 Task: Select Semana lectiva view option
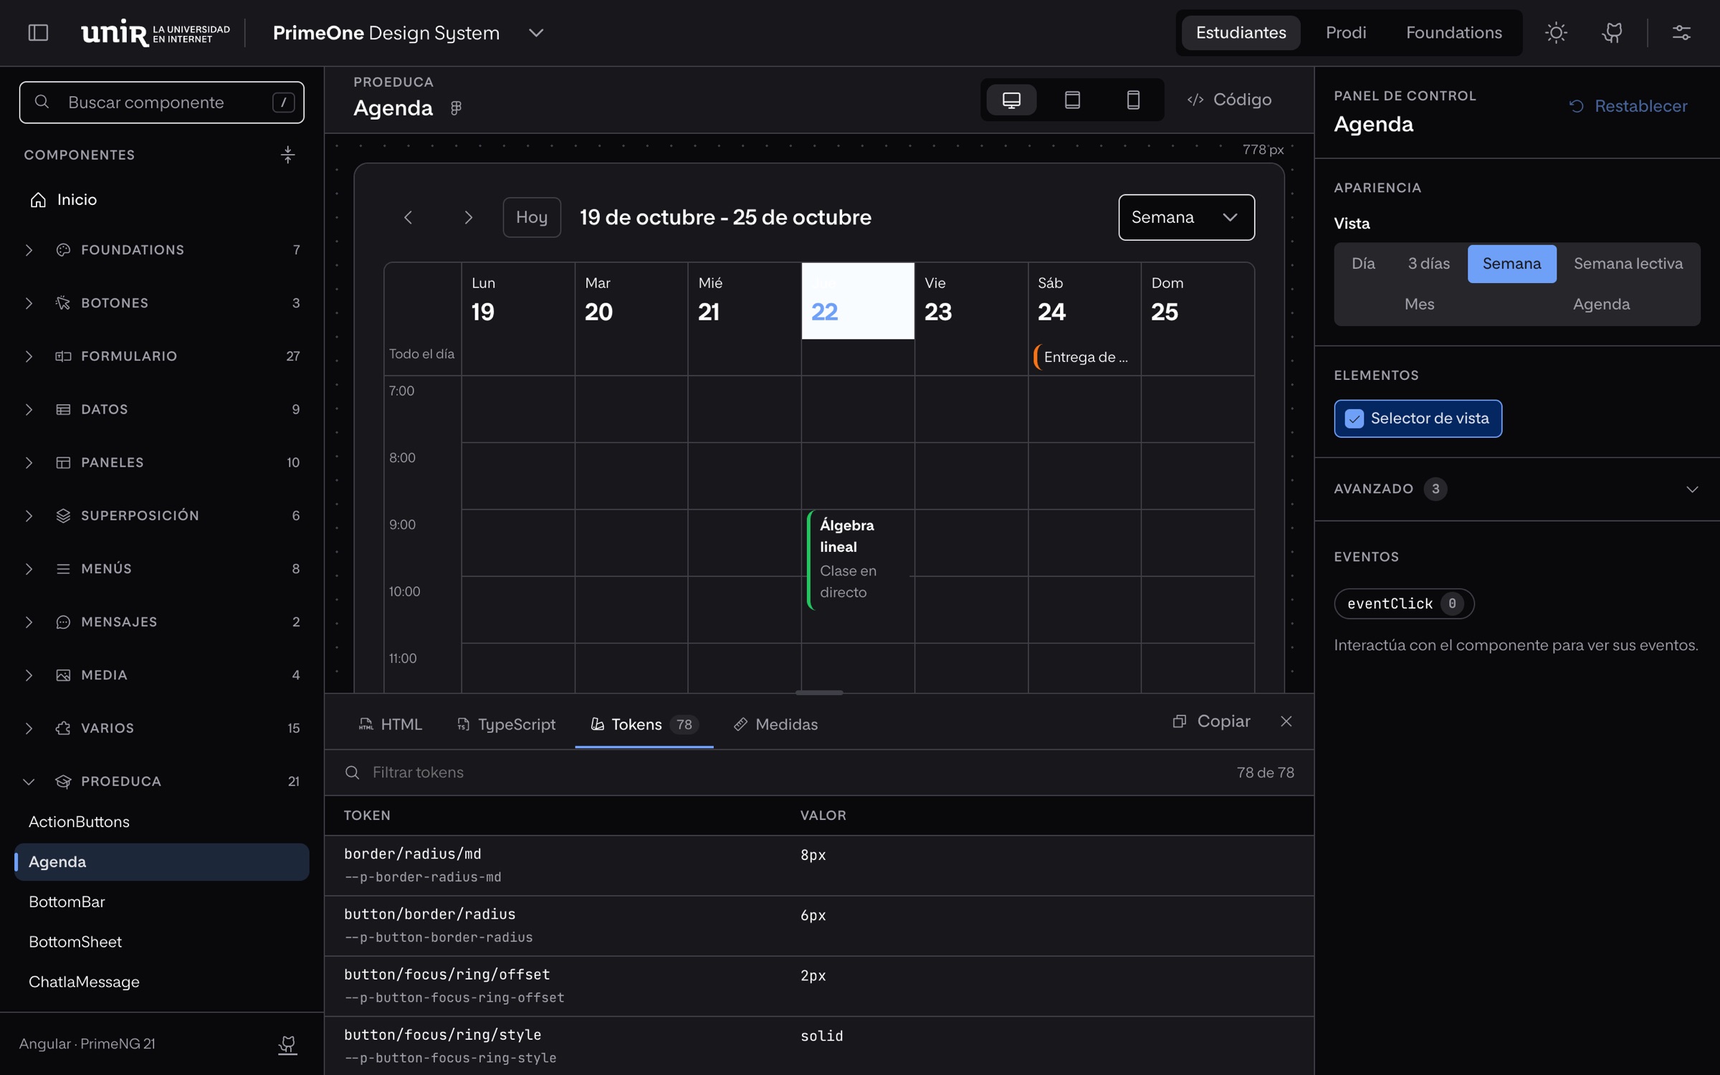pos(1628,264)
